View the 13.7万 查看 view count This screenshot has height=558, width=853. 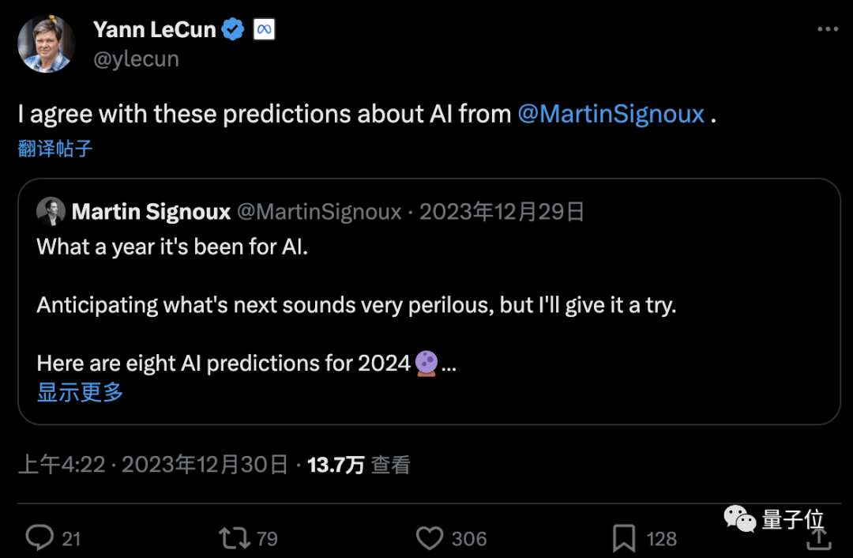(x=359, y=464)
